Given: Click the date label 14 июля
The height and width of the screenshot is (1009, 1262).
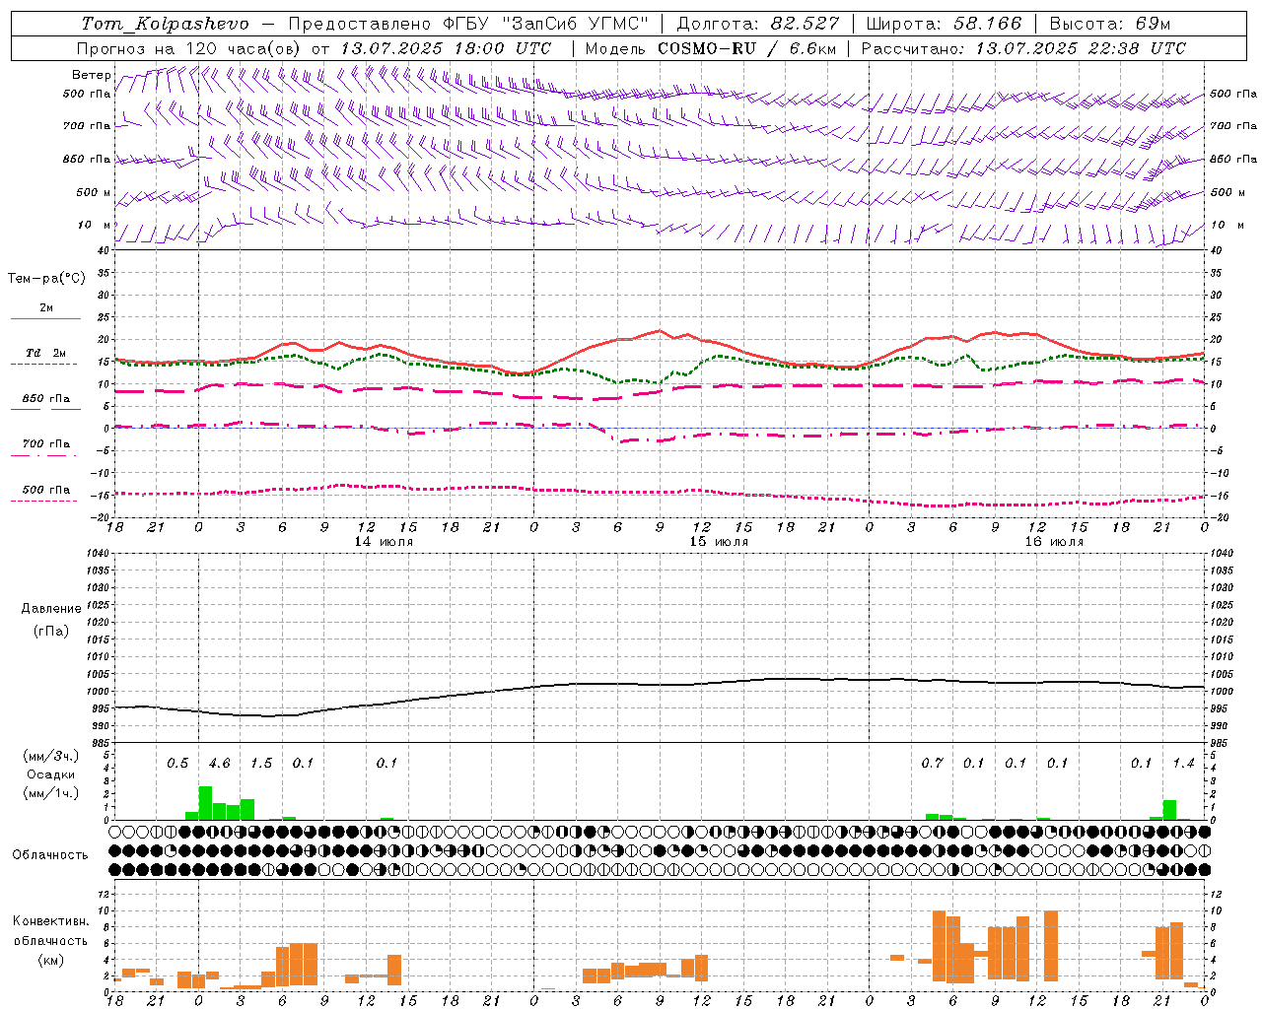Looking at the screenshot, I should point(384,542).
